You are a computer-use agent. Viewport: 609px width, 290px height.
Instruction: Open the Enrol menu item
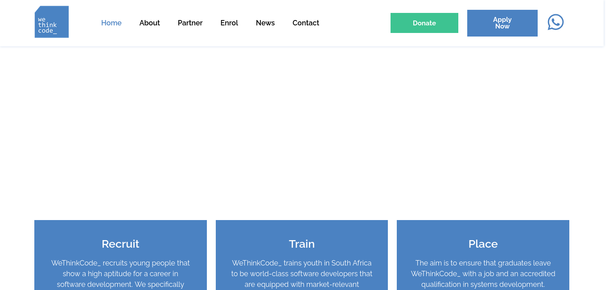229,23
